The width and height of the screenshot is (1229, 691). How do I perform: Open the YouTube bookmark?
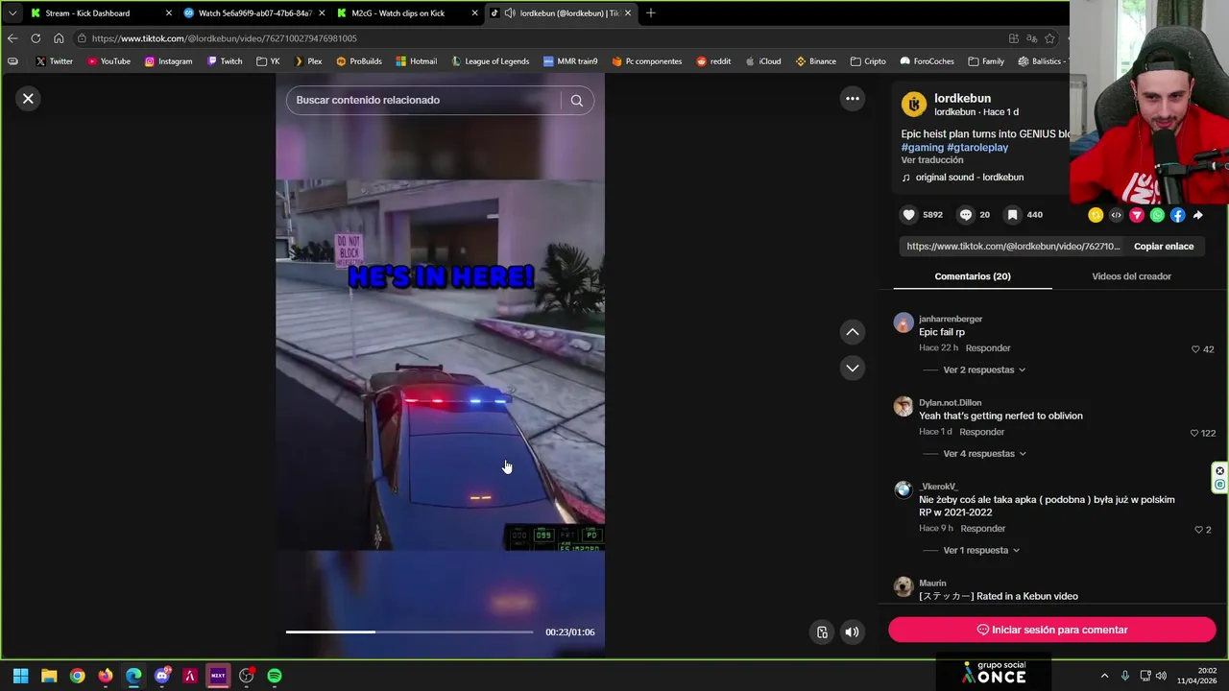click(108, 61)
